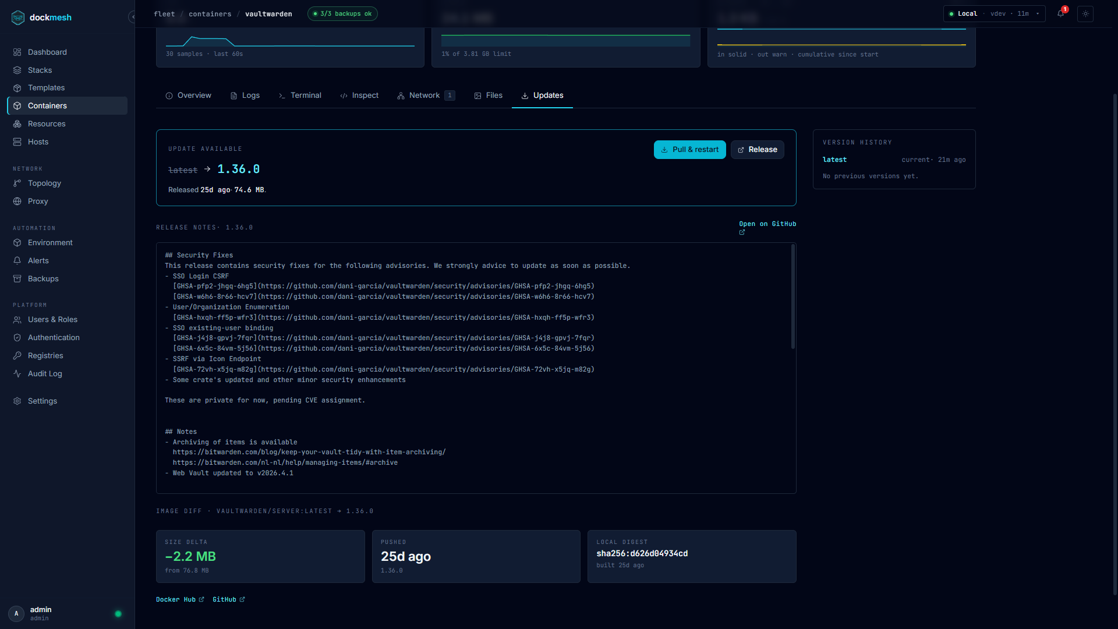The width and height of the screenshot is (1118, 629).
Task: Click the No previous versions yet text
Action: coord(871,176)
